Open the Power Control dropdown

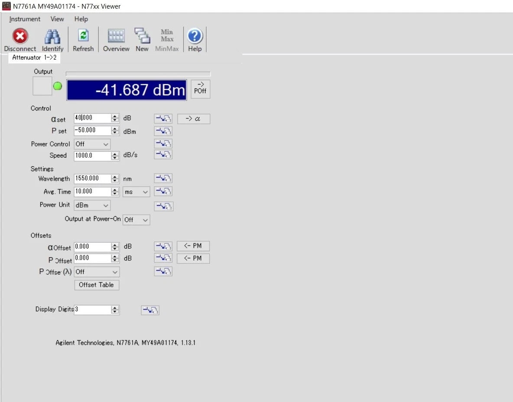coord(92,144)
